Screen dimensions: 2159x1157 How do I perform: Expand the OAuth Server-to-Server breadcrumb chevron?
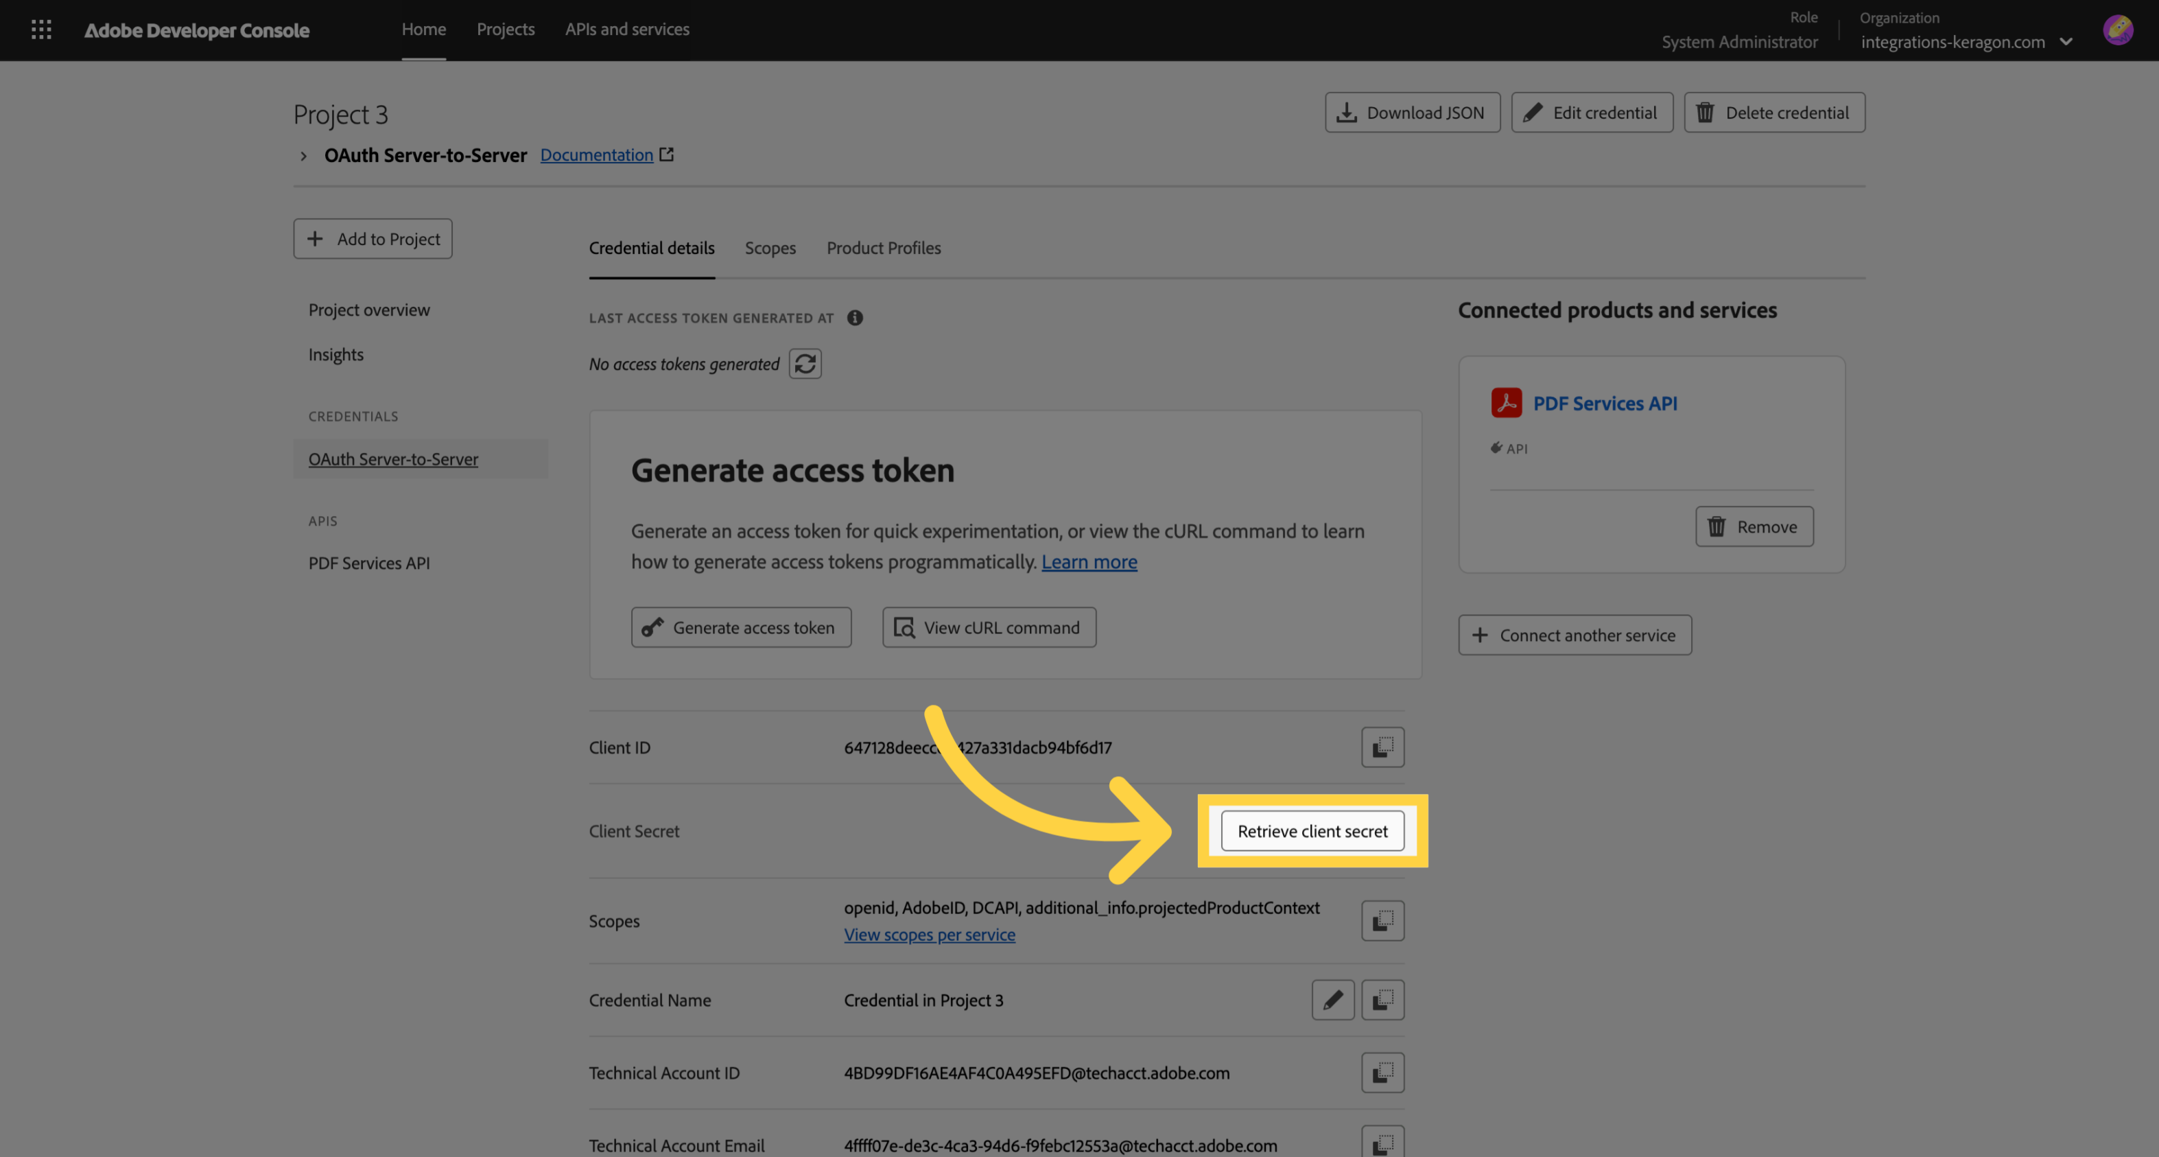coord(303,156)
